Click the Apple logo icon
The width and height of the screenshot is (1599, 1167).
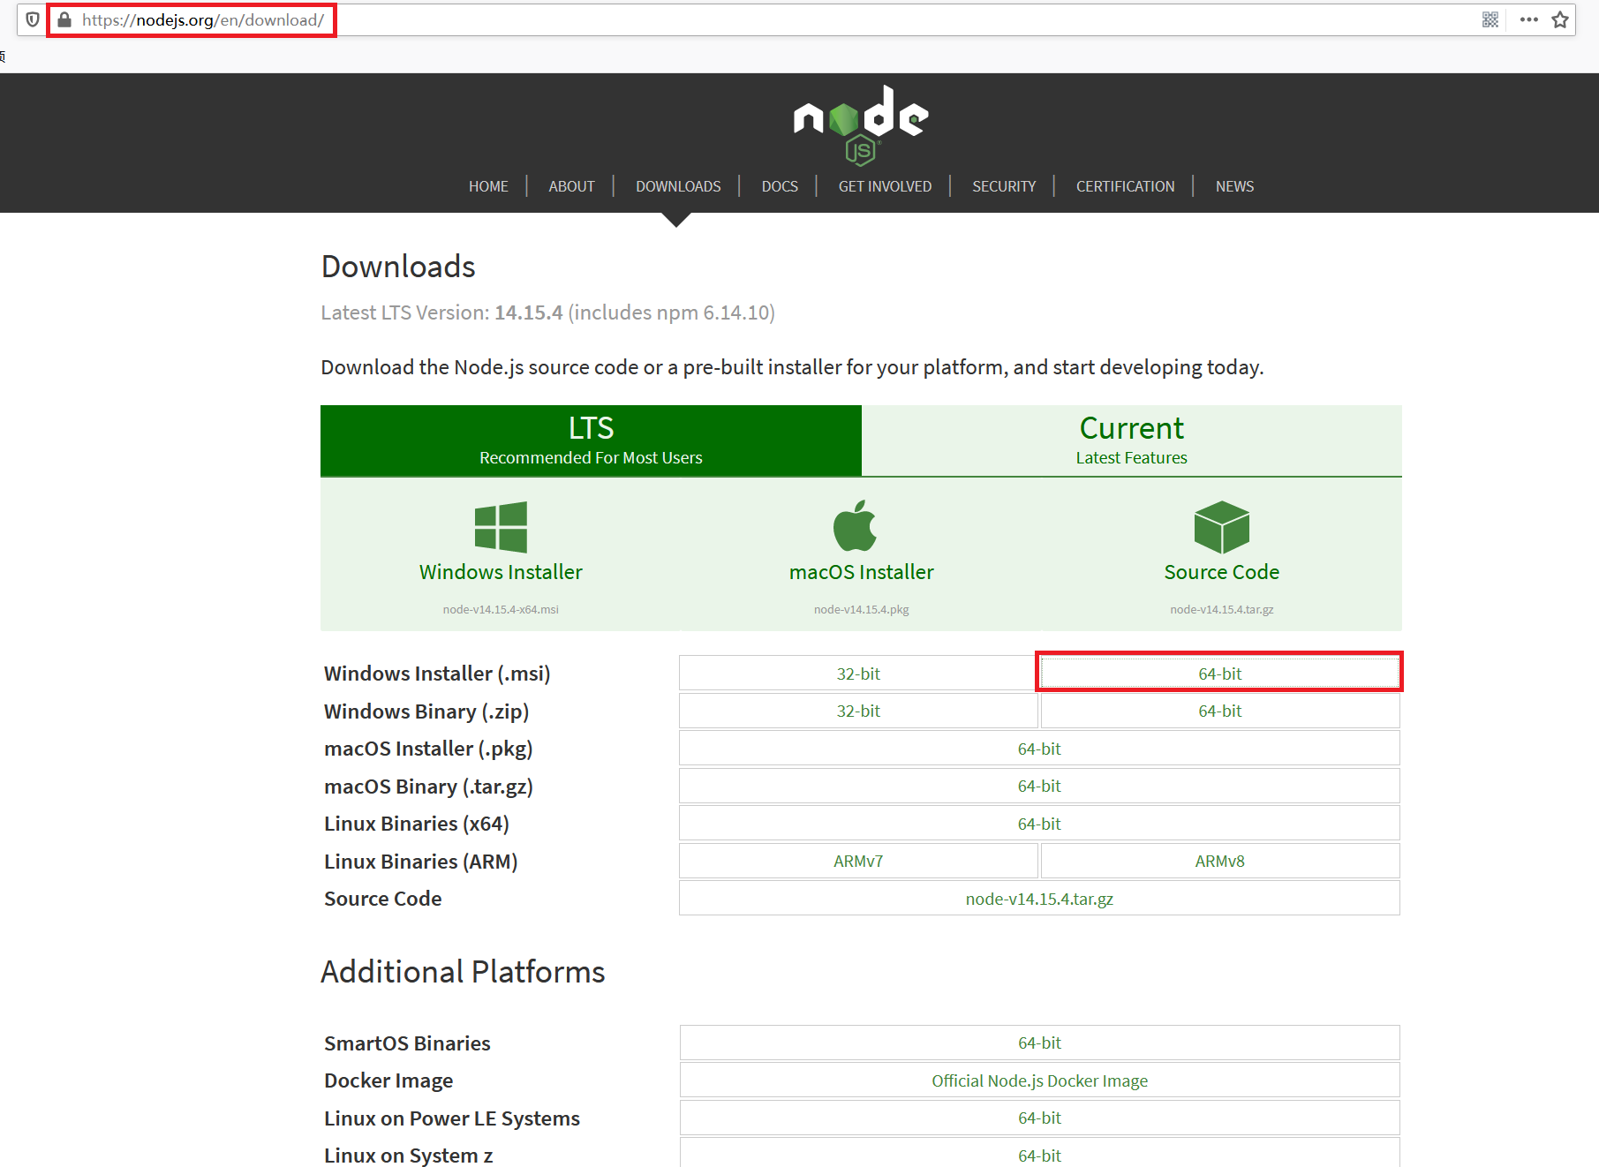855,526
